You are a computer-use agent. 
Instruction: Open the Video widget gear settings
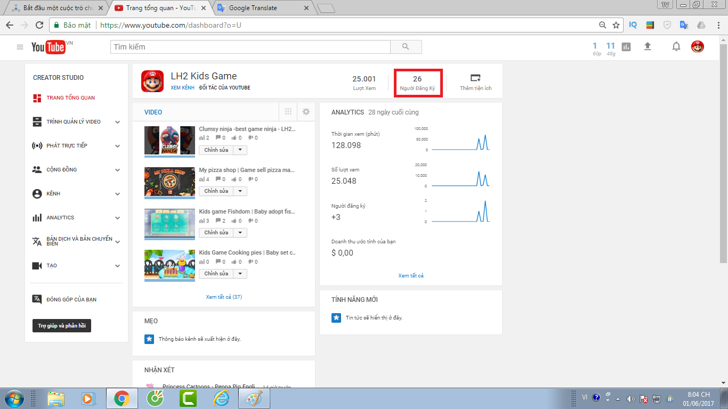(x=306, y=112)
